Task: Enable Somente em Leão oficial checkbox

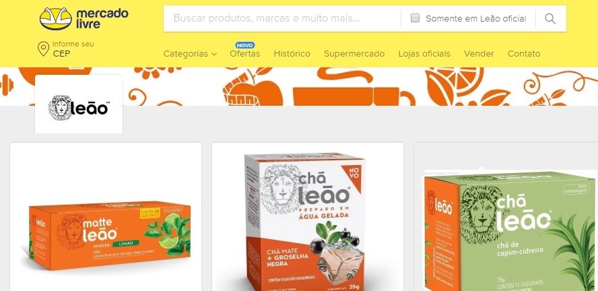Action: tap(415, 18)
